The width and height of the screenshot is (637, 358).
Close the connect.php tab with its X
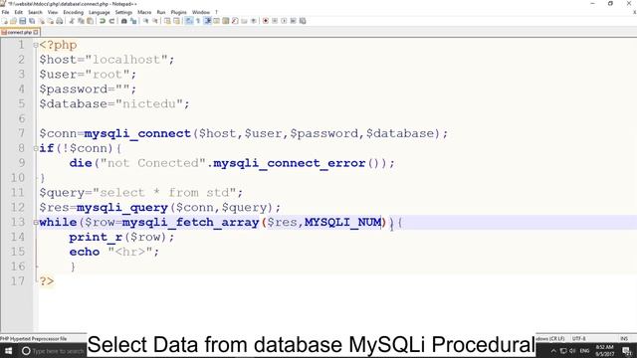pos(36,32)
